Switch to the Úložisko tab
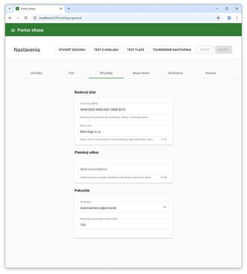Screen dimensions: 247x274 coord(36,73)
